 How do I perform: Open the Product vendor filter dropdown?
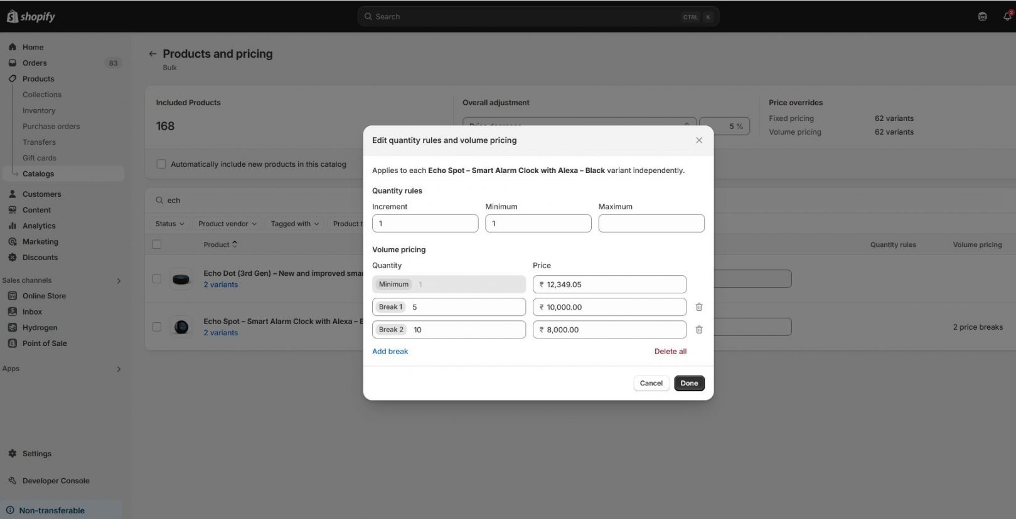[227, 224]
